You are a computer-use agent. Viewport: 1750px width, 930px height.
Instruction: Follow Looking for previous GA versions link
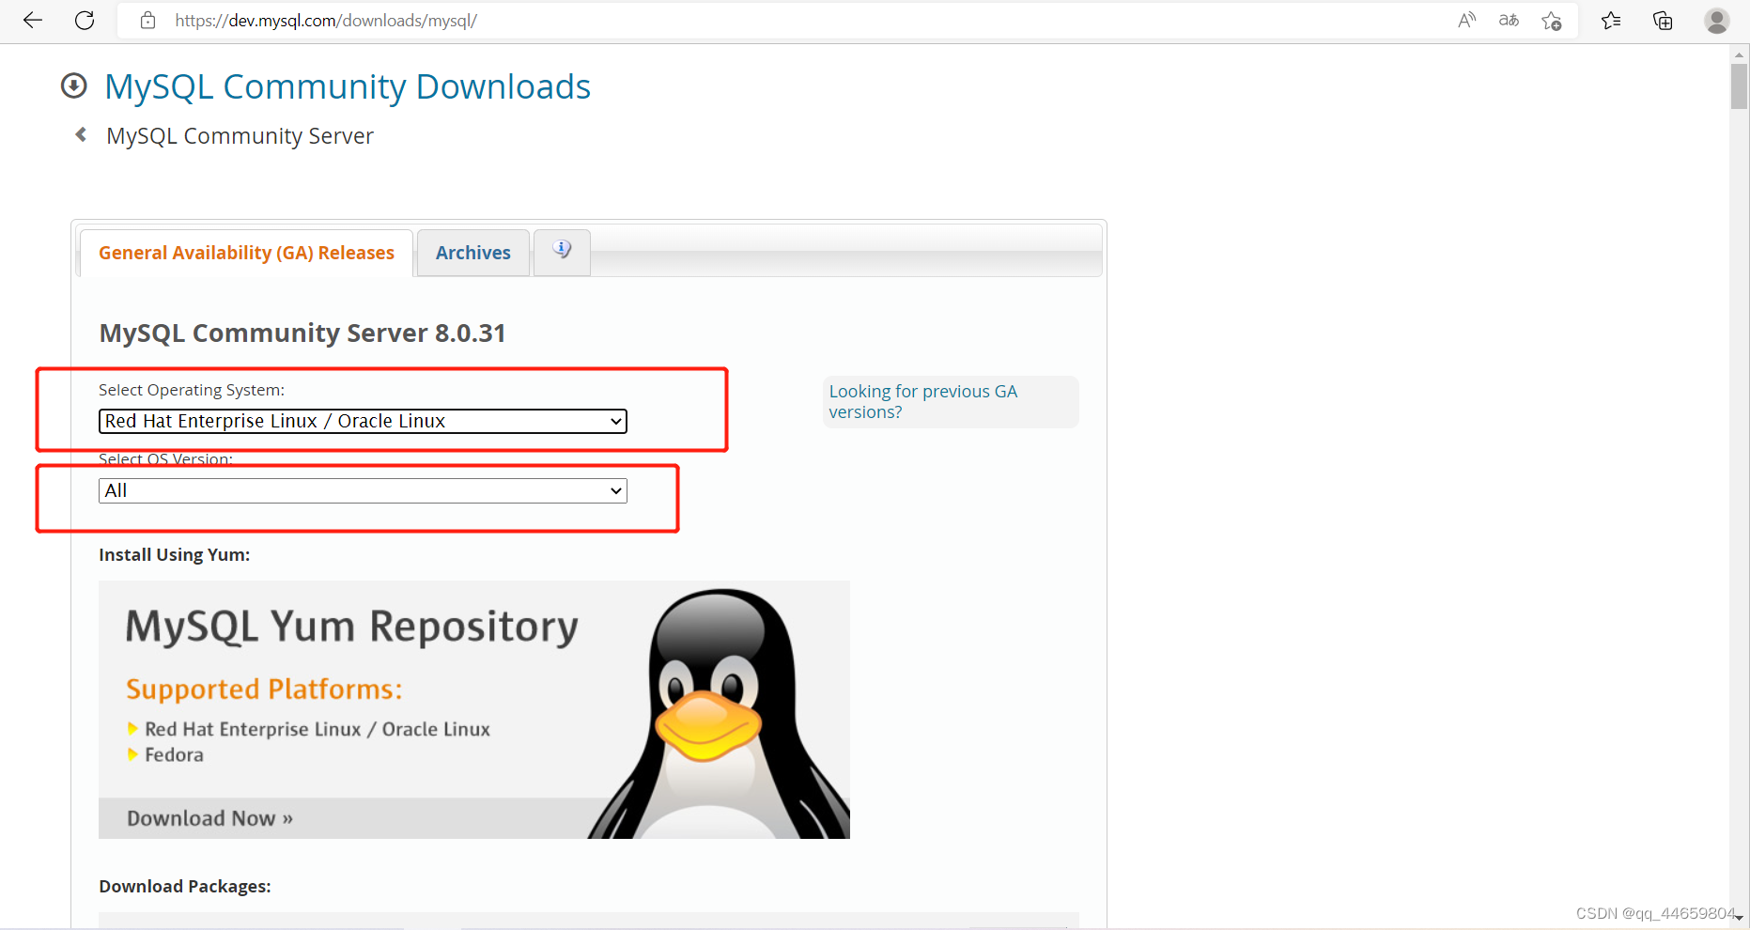click(922, 401)
